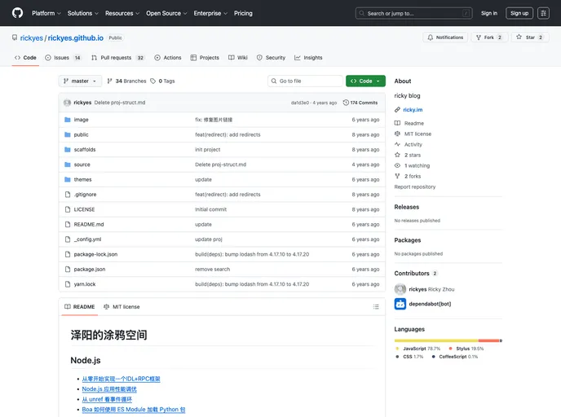561x417 pixels.
Task: Open the dependabot[bot] avatar
Action: 400,304
